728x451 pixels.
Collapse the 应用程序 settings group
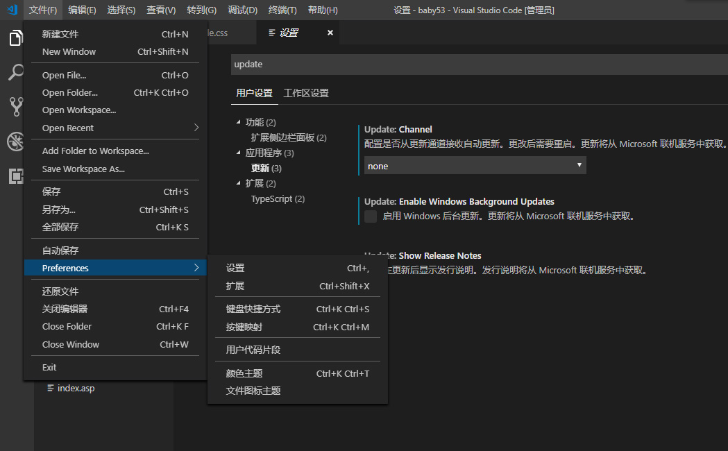pos(239,153)
